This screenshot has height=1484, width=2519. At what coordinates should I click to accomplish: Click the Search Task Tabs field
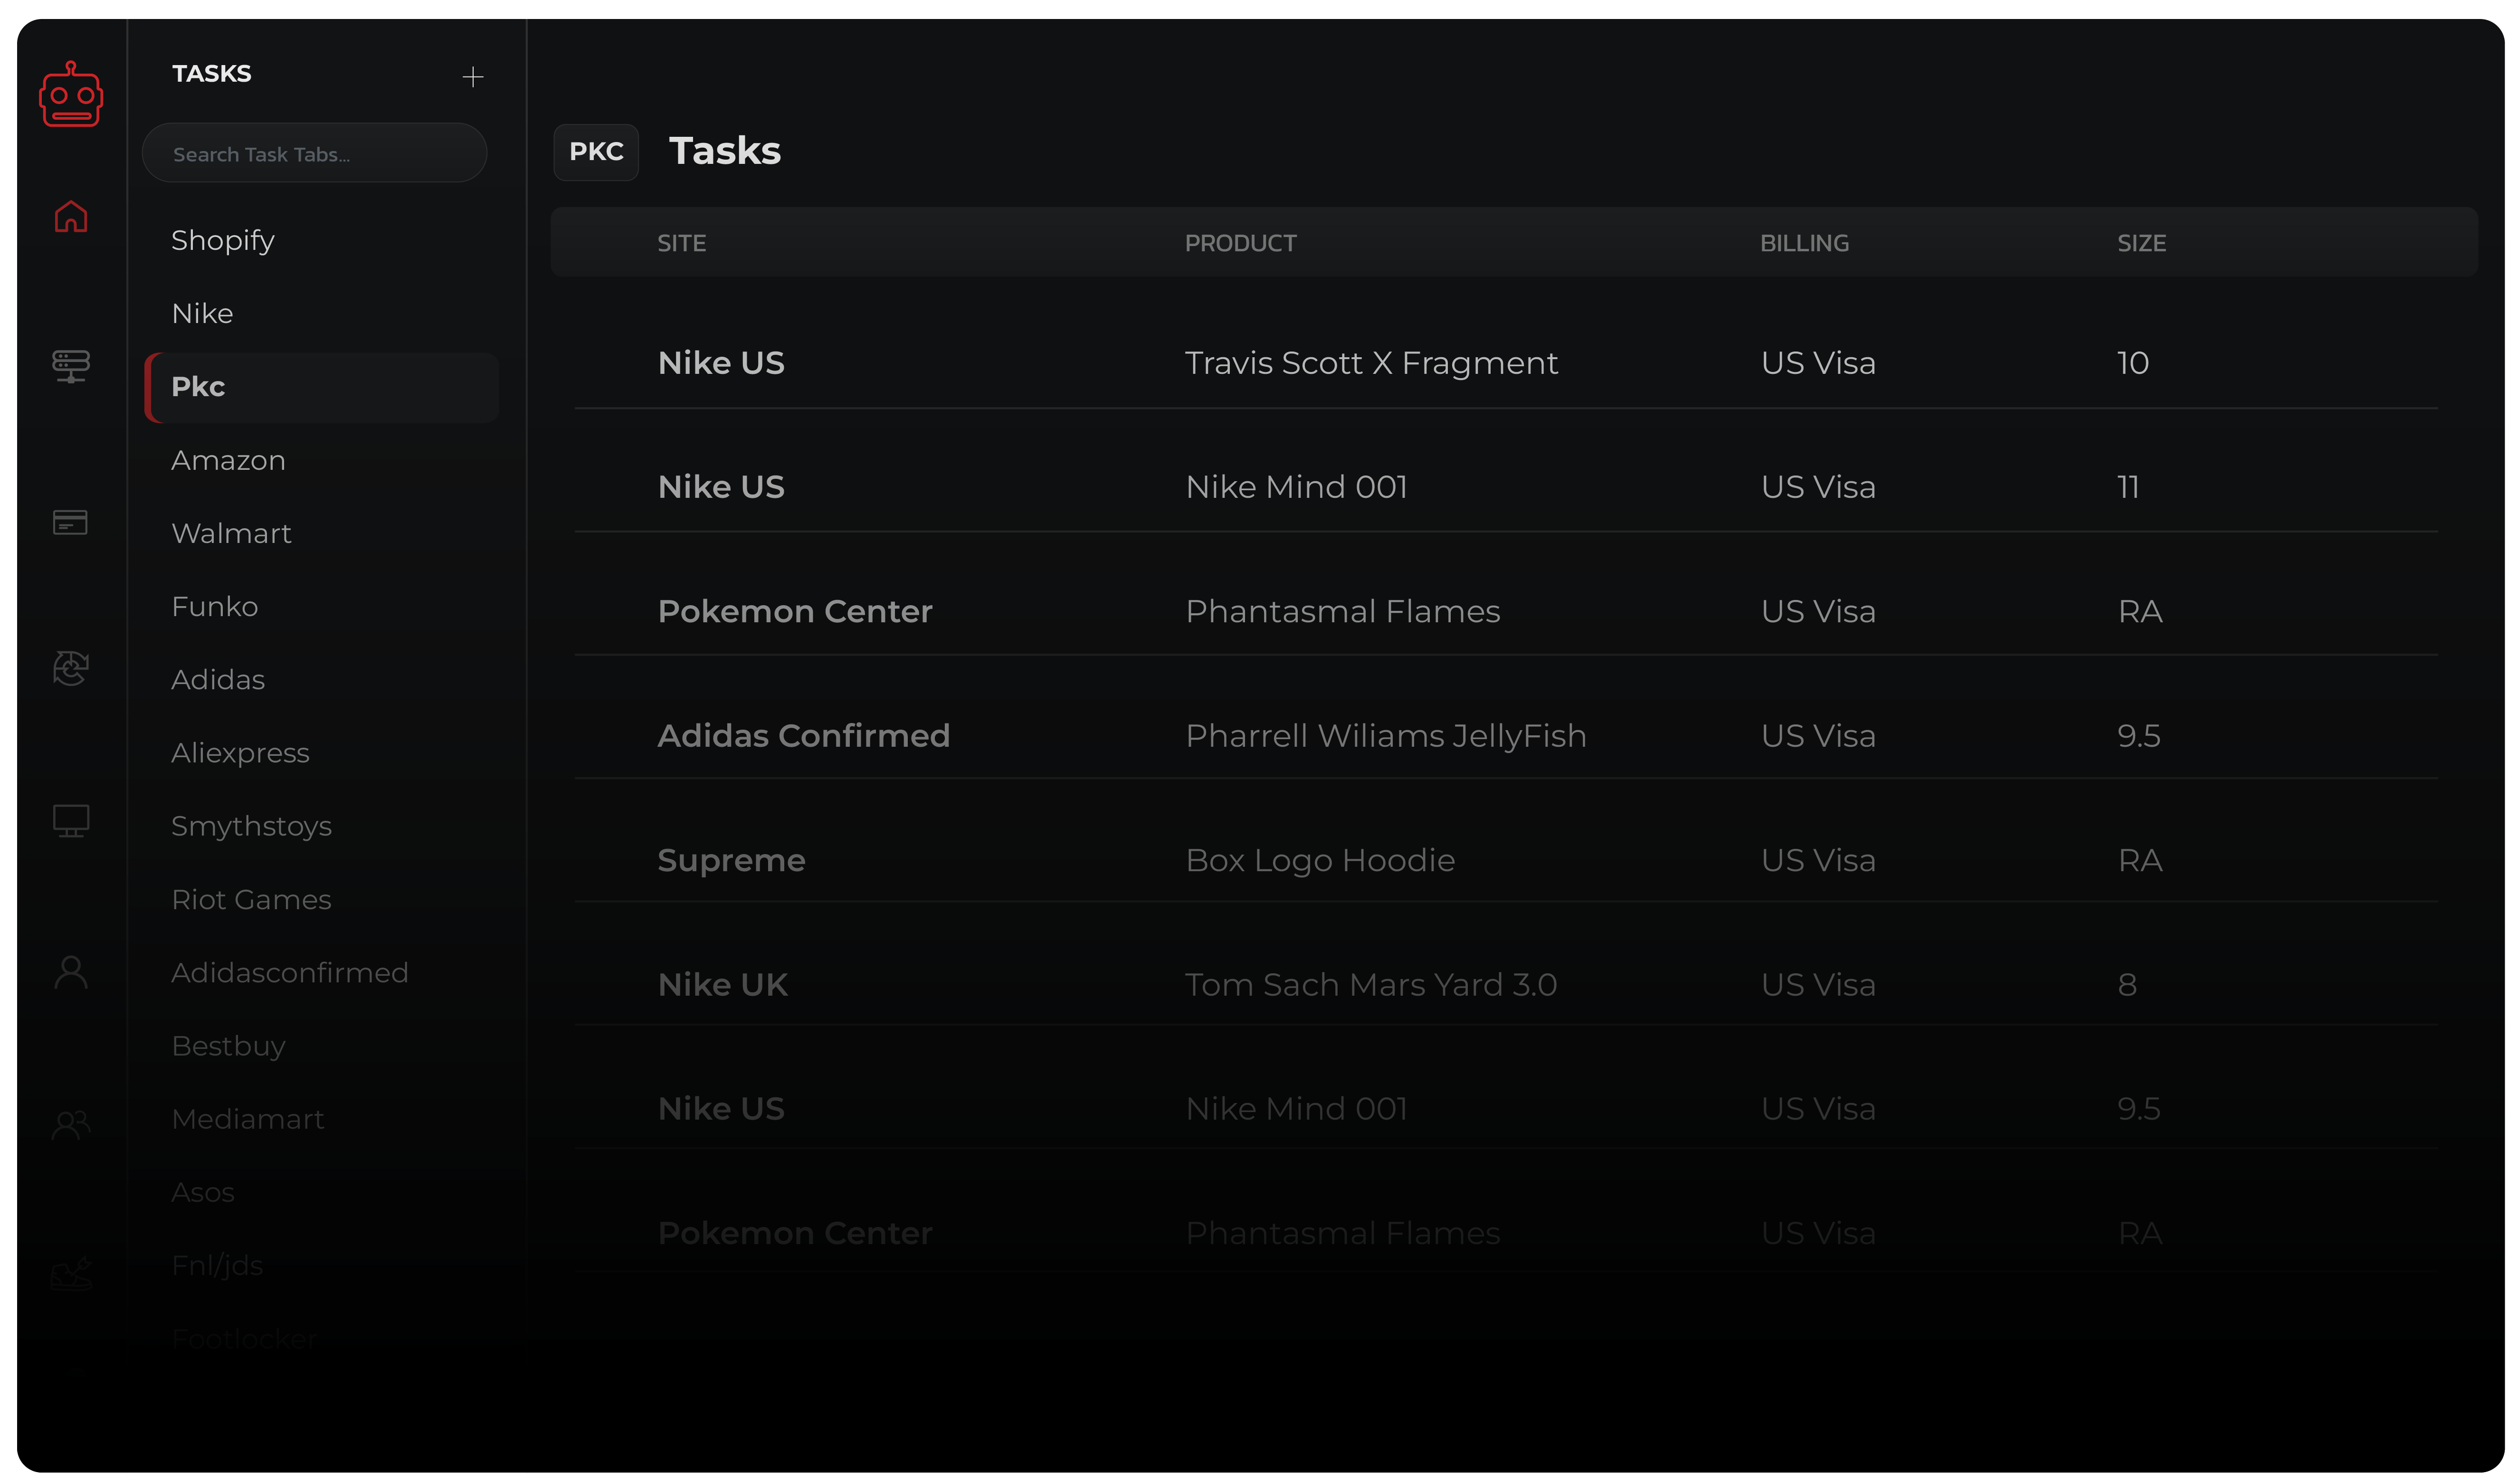314,154
